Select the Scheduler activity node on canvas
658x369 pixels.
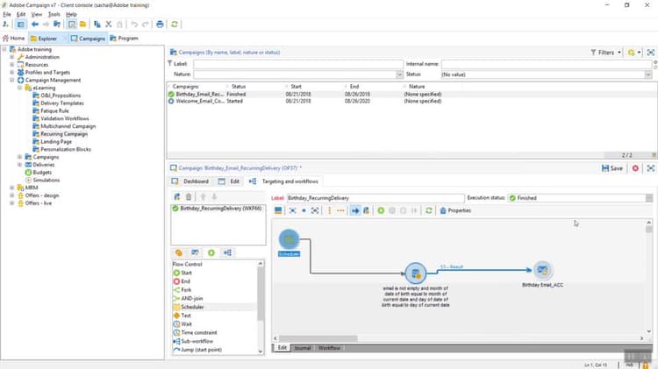pyautogui.click(x=290, y=239)
